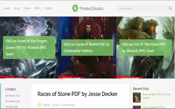Click the Recent Post sidebar heading
Viewport: 175px width, 109px height.
pyautogui.click(x=141, y=89)
